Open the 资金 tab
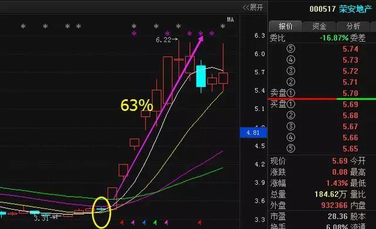376x229 pixels. pos(320,26)
